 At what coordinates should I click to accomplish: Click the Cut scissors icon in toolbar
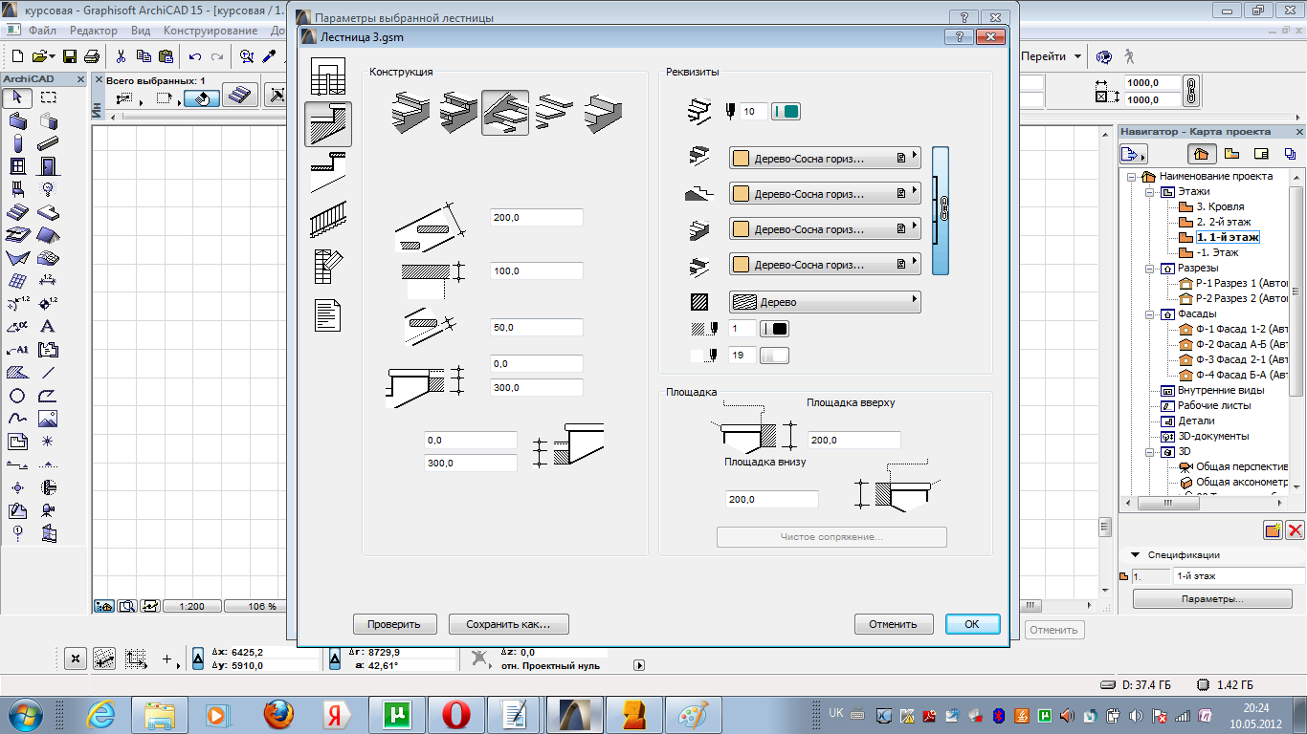point(122,56)
